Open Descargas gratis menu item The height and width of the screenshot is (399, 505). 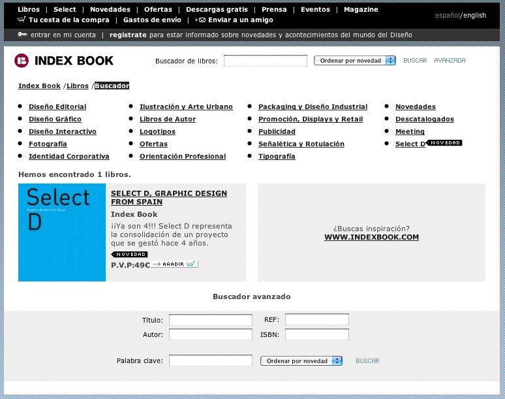(x=217, y=9)
